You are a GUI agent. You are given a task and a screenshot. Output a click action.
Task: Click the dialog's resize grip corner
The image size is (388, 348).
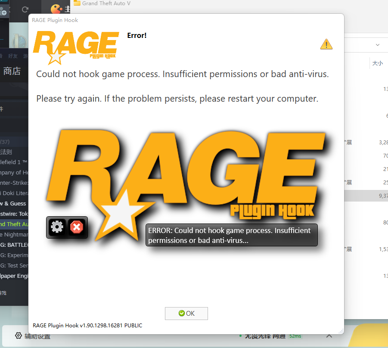341,331
